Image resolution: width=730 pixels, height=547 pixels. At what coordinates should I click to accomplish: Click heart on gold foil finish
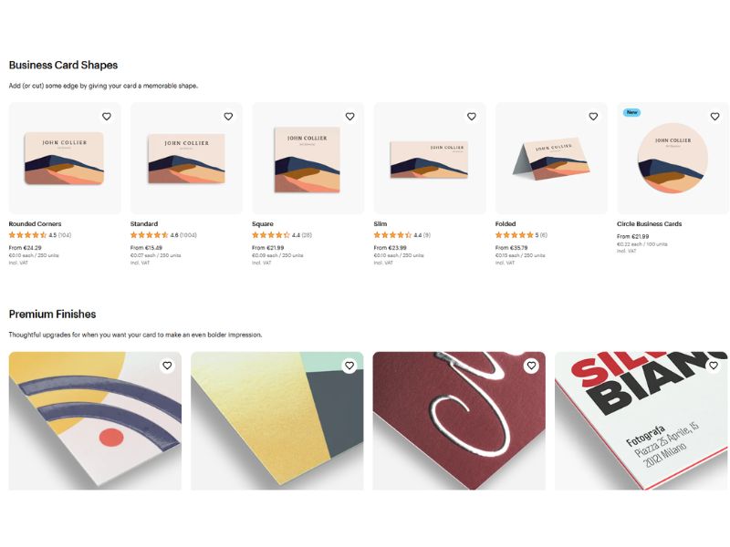pyautogui.click(x=349, y=366)
